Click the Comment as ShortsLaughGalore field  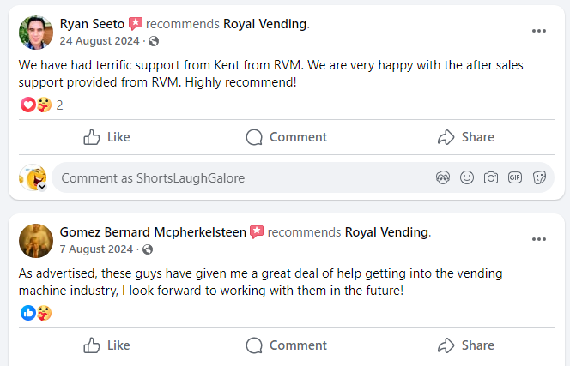[240, 177]
